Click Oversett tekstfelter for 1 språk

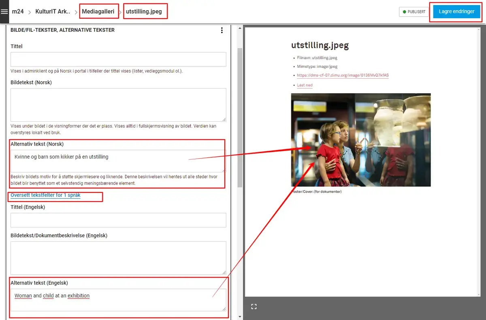pos(45,195)
